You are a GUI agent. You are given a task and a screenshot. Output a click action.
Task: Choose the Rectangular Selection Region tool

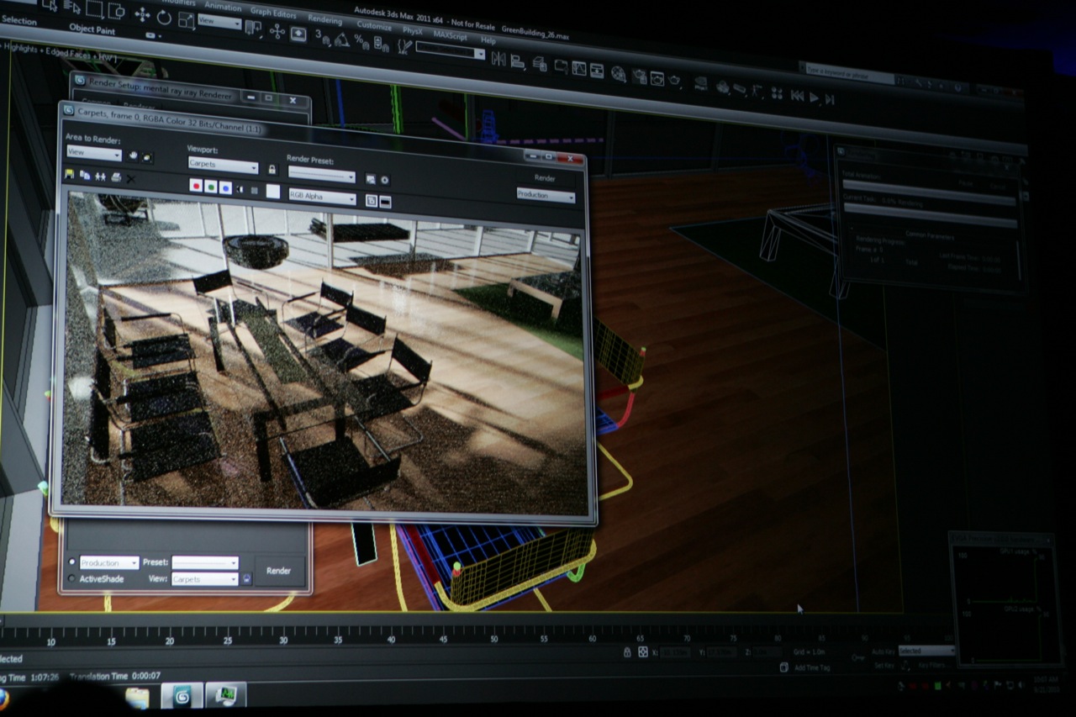tap(94, 8)
